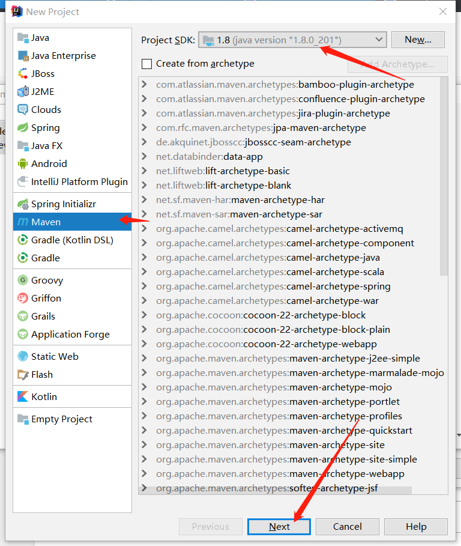This screenshot has width=461, height=546.
Task: Expand jira-plugin-archetype node
Action: click(x=144, y=113)
